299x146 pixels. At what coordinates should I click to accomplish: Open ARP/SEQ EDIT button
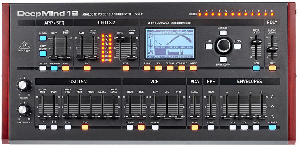(65, 68)
